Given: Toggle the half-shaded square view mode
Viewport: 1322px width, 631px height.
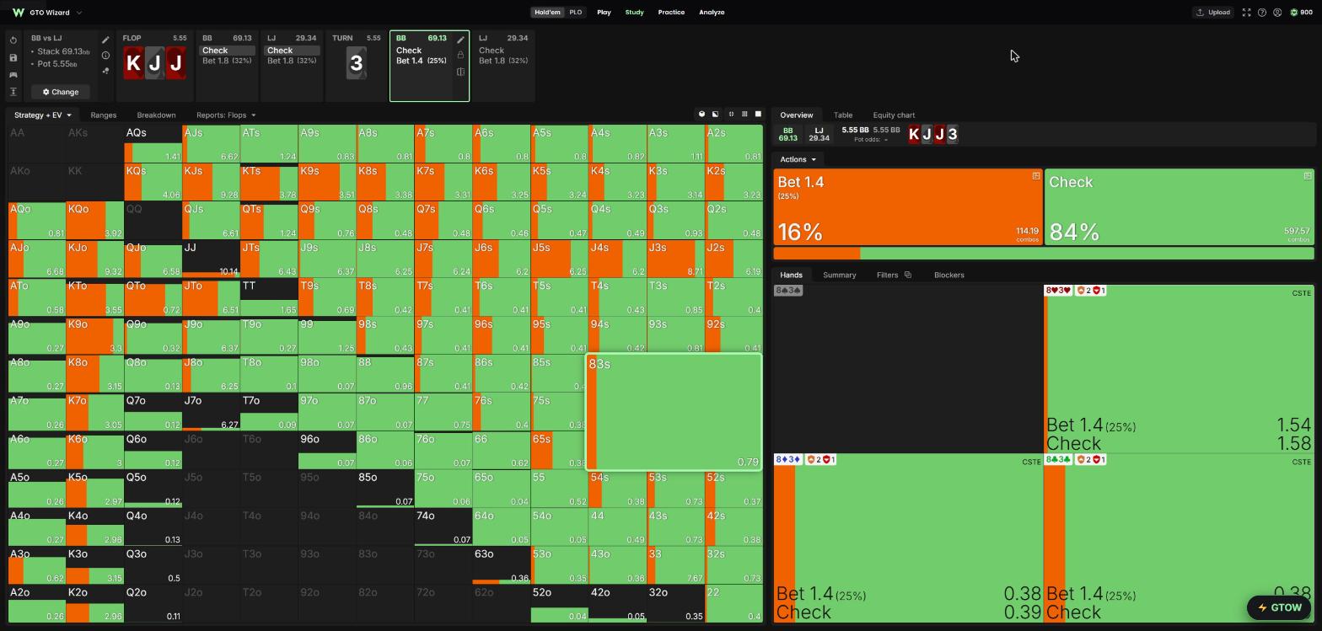Looking at the screenshot, I should pyautogui.click(x=715, y=114).
